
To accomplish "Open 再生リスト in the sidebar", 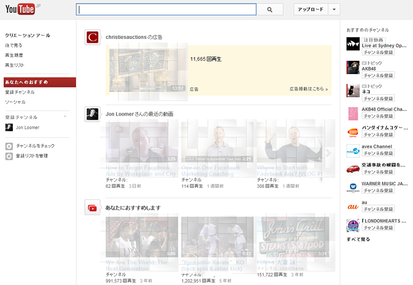I will [15, 65].
